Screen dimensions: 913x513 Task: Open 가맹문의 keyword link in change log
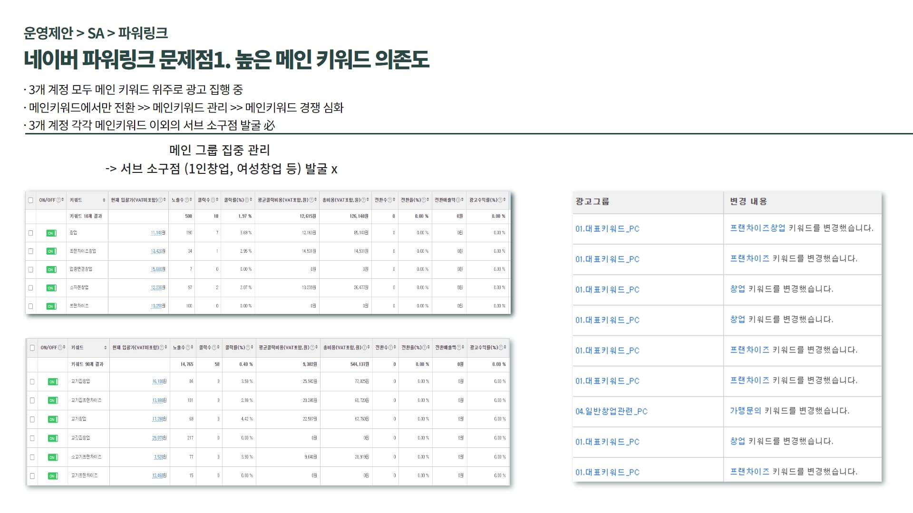pos(745,410)
